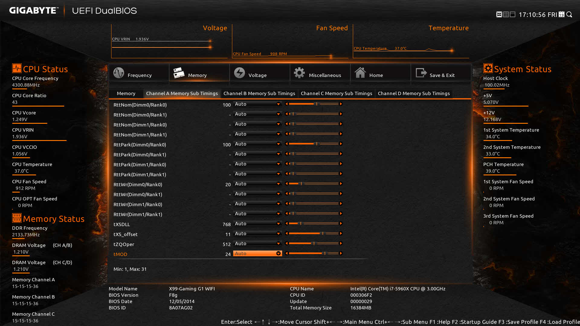
Task: Click the BIOS Version F8g entry
Action: (x=173, y=295)
